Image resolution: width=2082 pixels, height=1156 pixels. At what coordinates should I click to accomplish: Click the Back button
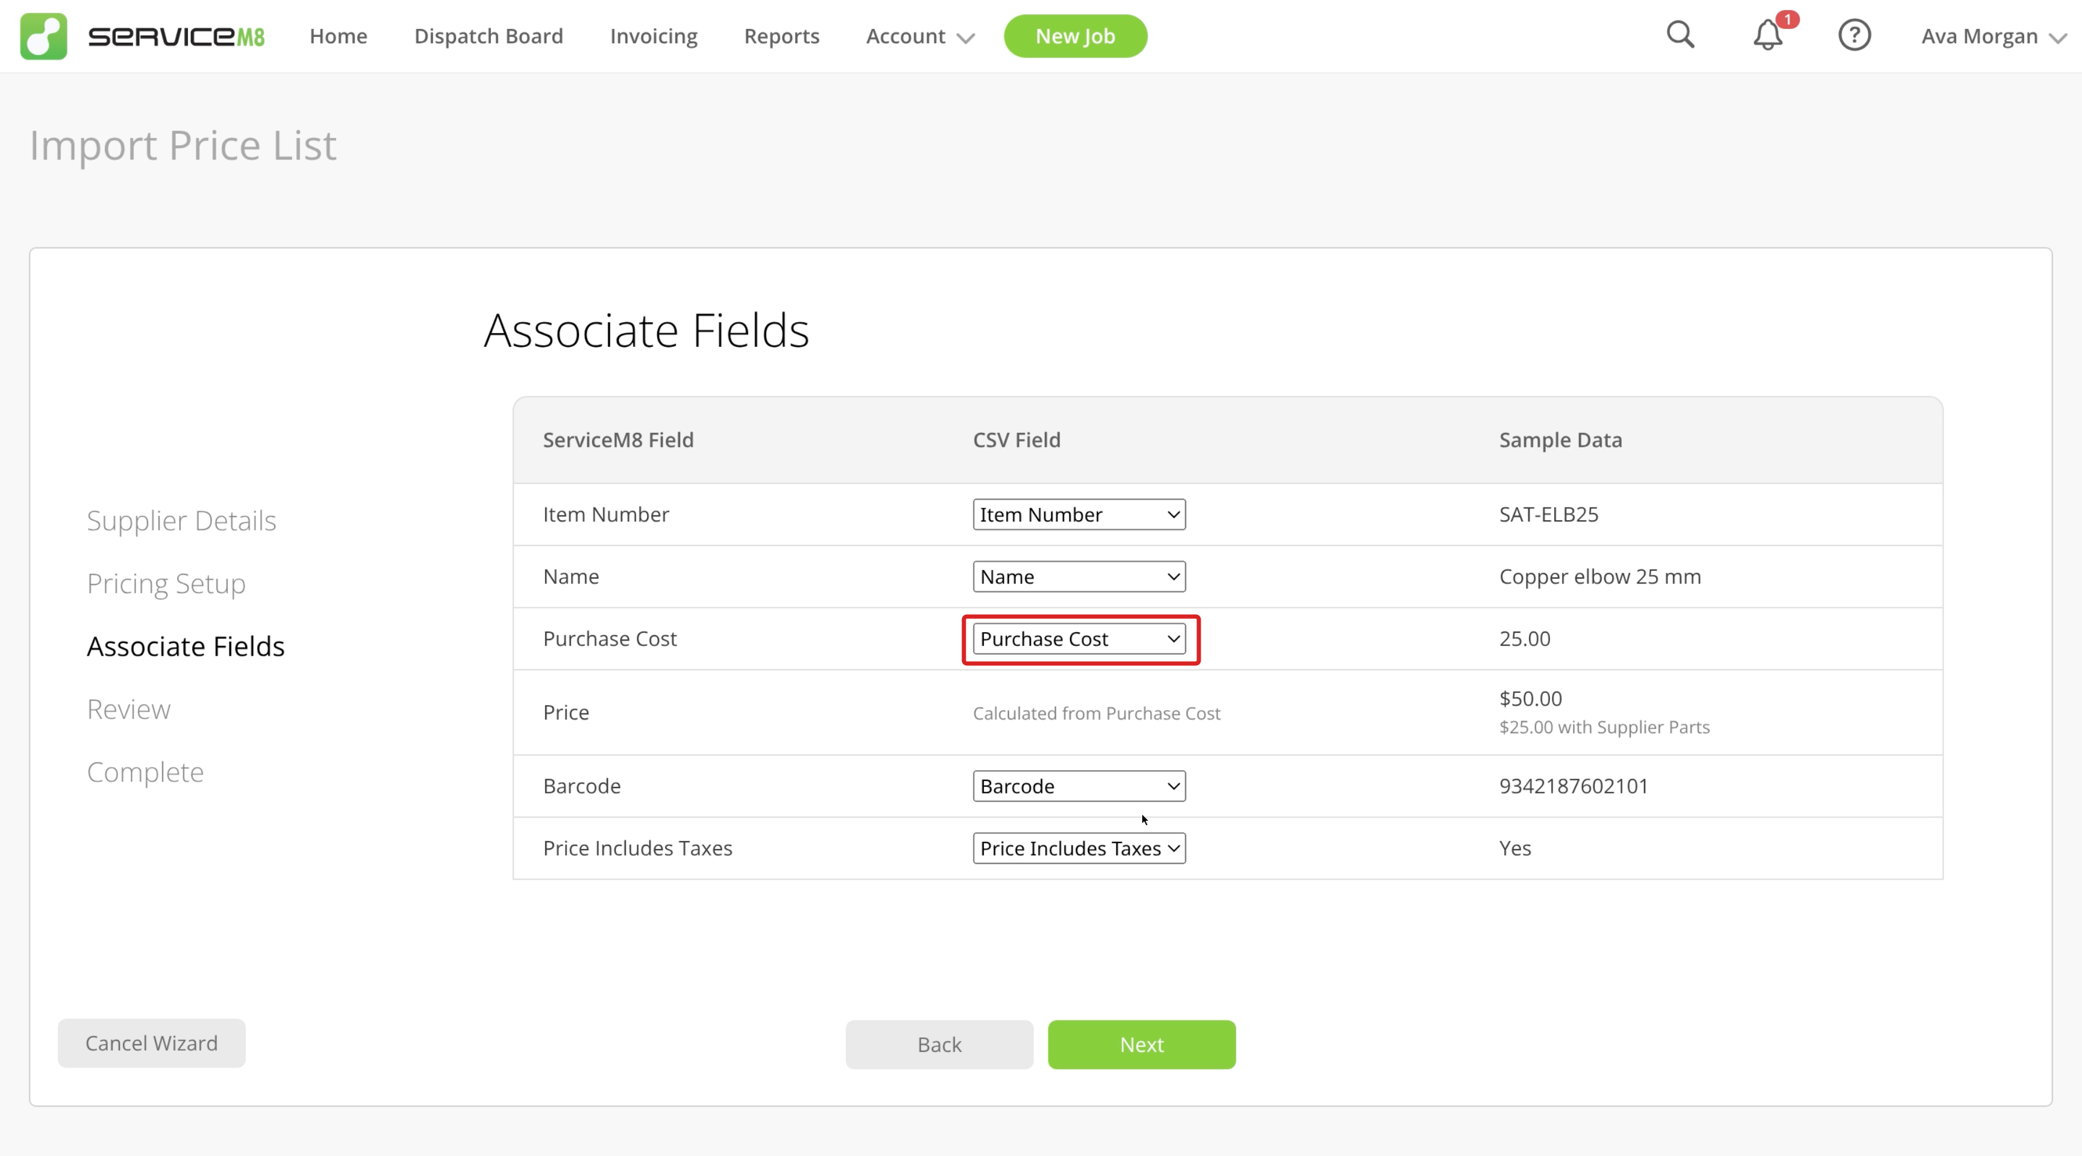[x=939, y=1045]
